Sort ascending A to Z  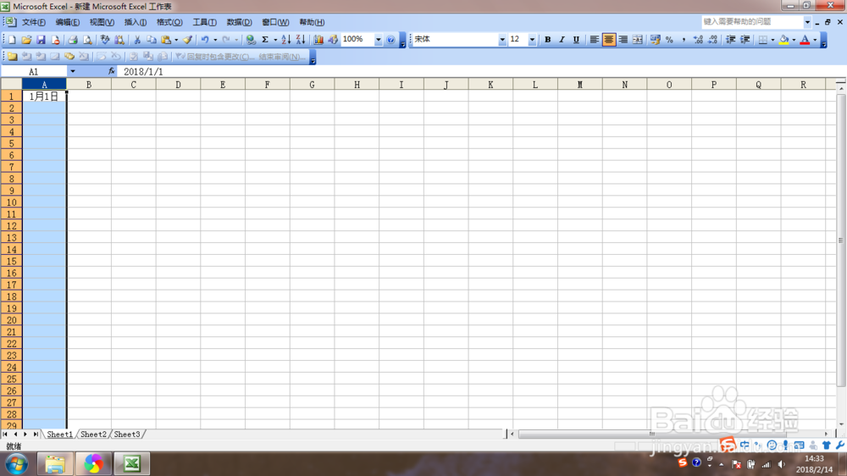[285, 40]
